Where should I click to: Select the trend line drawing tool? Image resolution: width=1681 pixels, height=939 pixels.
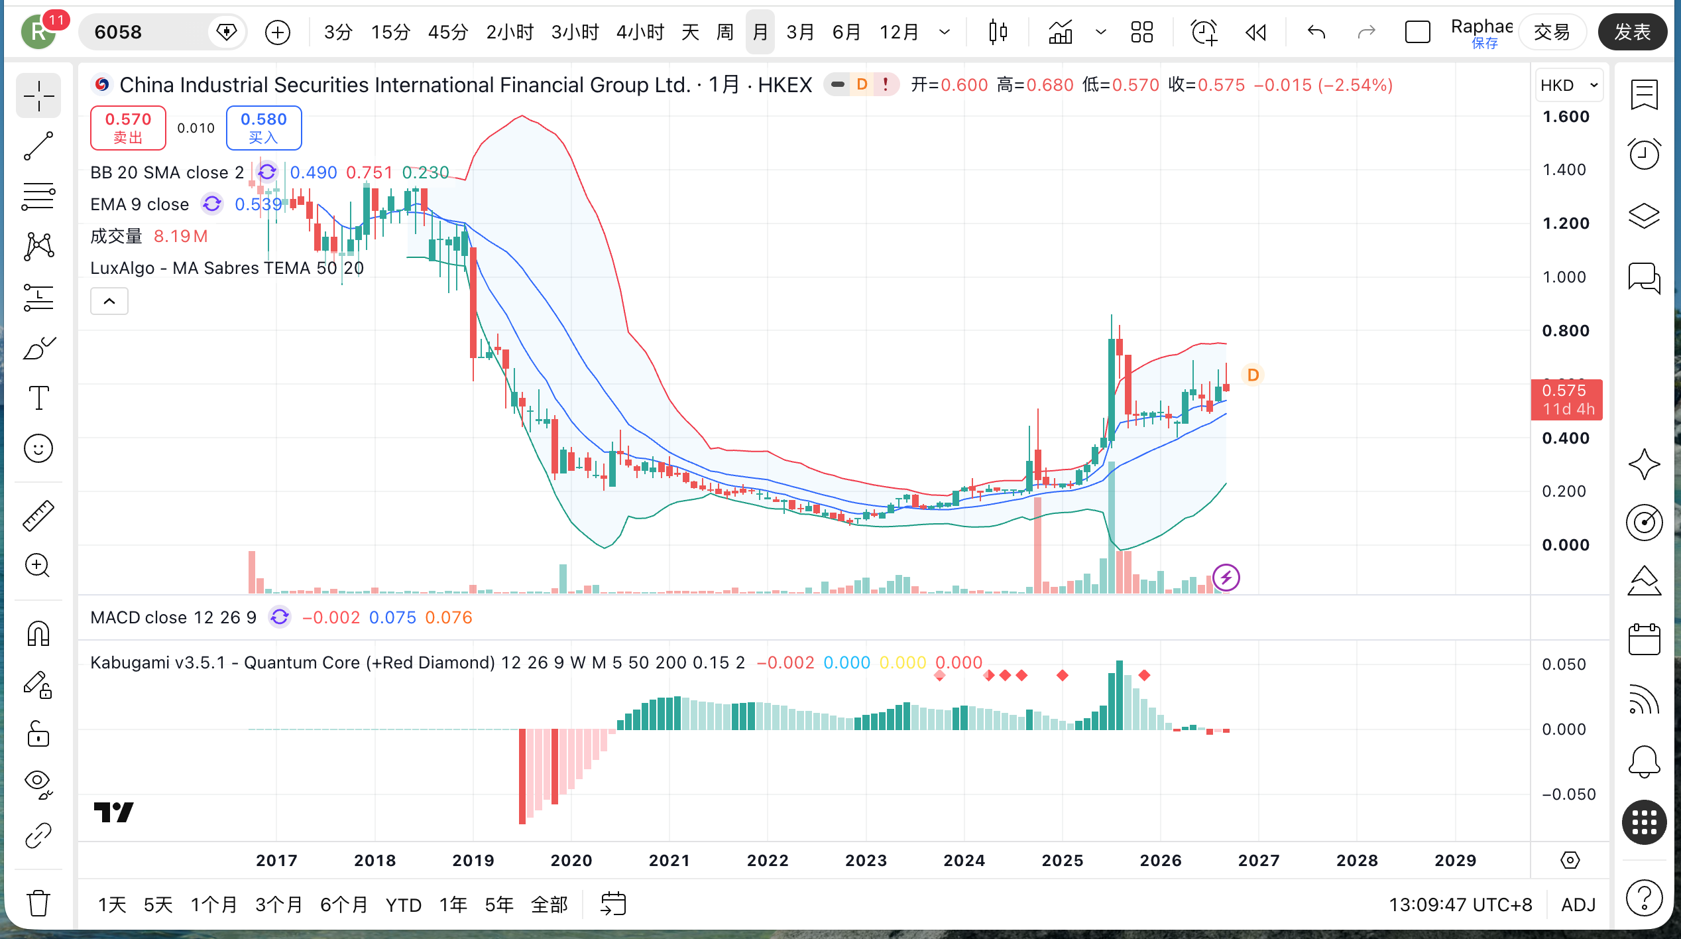coord(38,147)
